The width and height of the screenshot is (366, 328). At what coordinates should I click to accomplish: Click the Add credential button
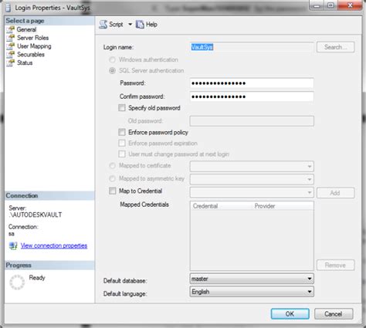click(x=336, y=193)
